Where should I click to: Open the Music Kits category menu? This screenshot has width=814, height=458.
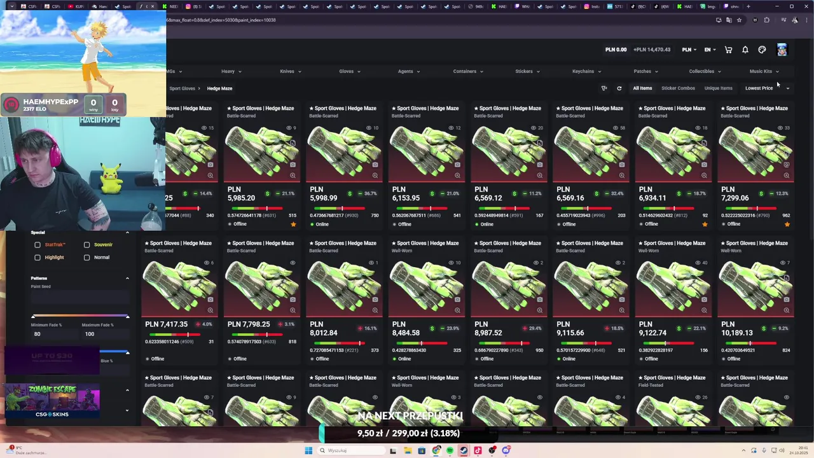point(764,71)
